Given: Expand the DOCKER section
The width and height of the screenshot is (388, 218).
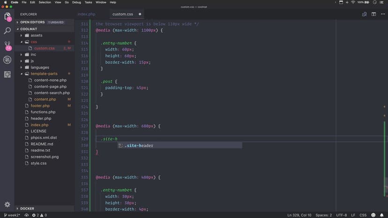Looking at the screenshot, I should point(27,209).
